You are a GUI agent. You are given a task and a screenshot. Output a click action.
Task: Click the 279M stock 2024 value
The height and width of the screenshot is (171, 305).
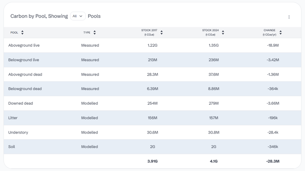click(213, 103)
